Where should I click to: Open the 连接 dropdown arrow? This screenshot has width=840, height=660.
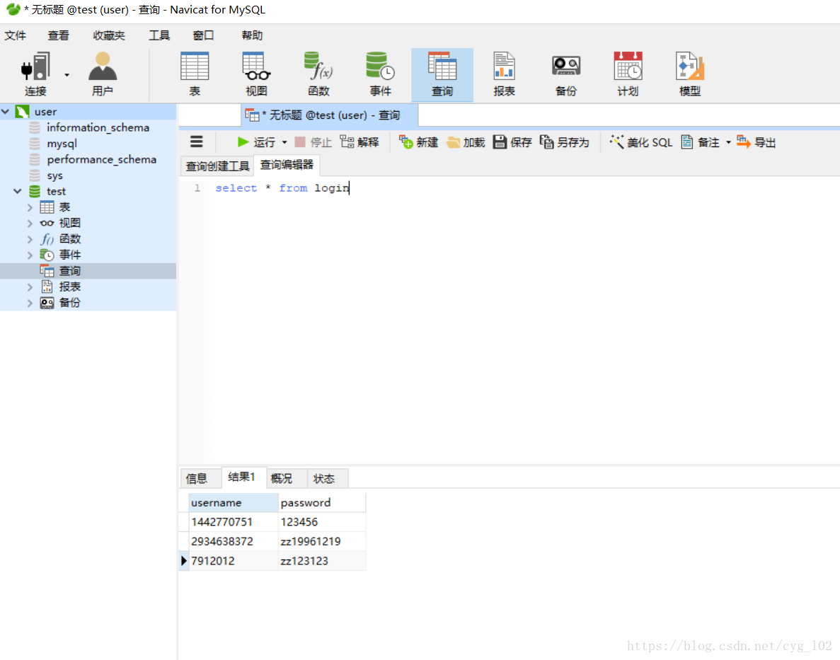[67, 75]
